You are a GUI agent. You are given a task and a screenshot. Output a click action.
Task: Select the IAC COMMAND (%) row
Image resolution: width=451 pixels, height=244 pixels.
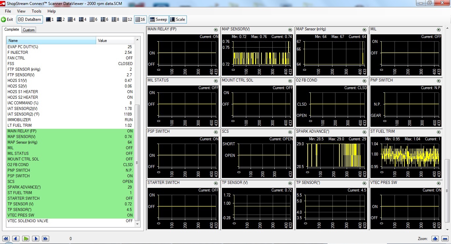[x=70, y=103]
